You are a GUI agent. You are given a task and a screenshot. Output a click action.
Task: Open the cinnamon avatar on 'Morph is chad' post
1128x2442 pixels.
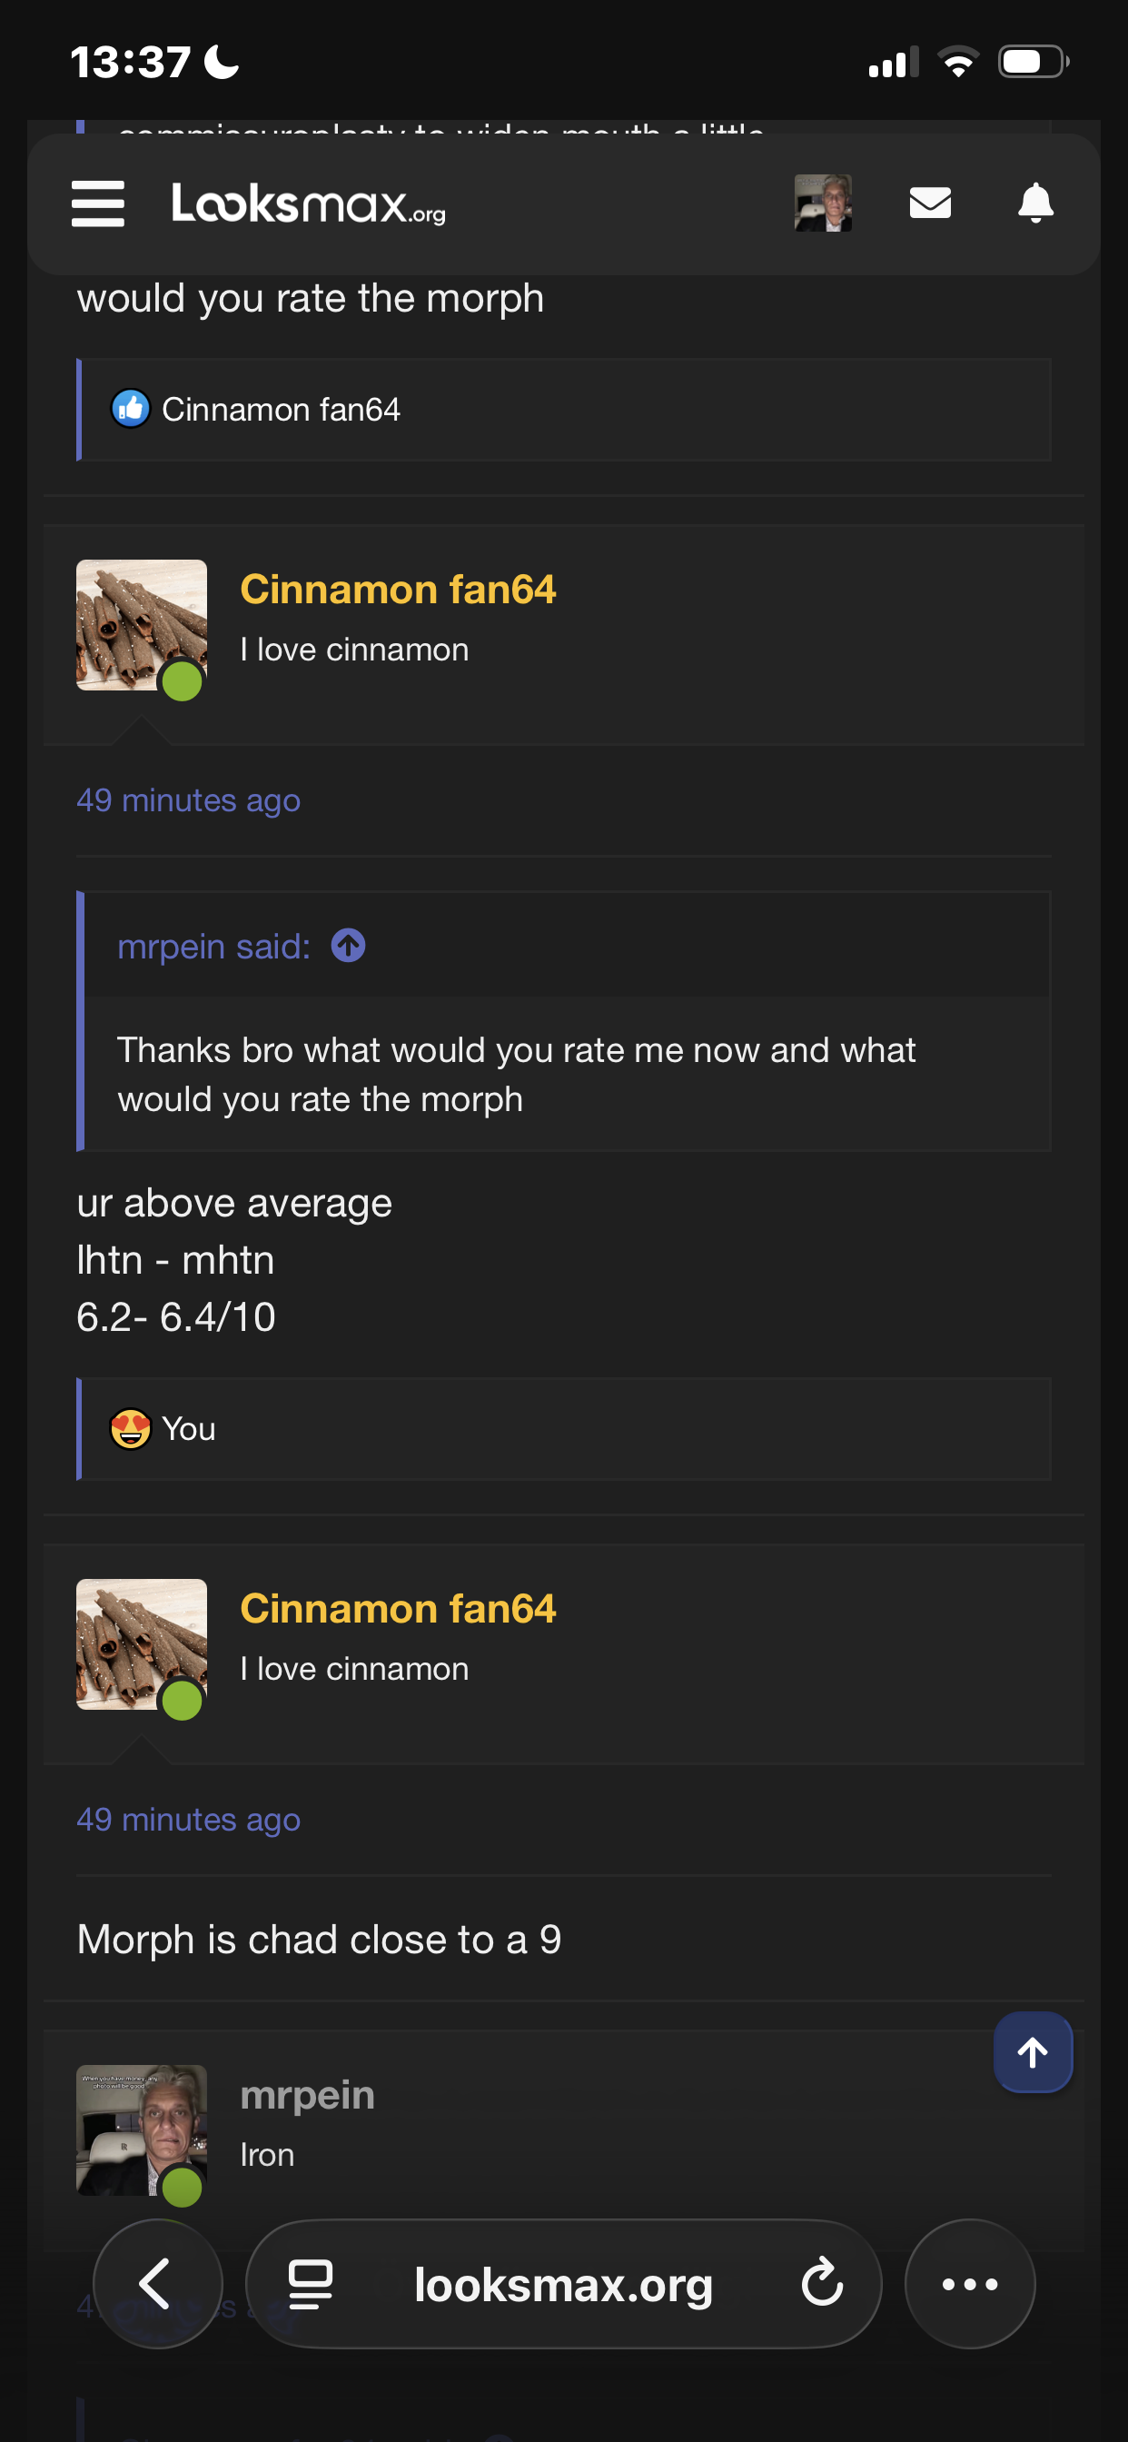[142, 1643]
